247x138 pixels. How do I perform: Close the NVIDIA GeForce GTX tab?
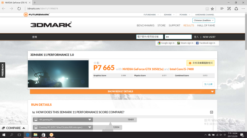30,3
